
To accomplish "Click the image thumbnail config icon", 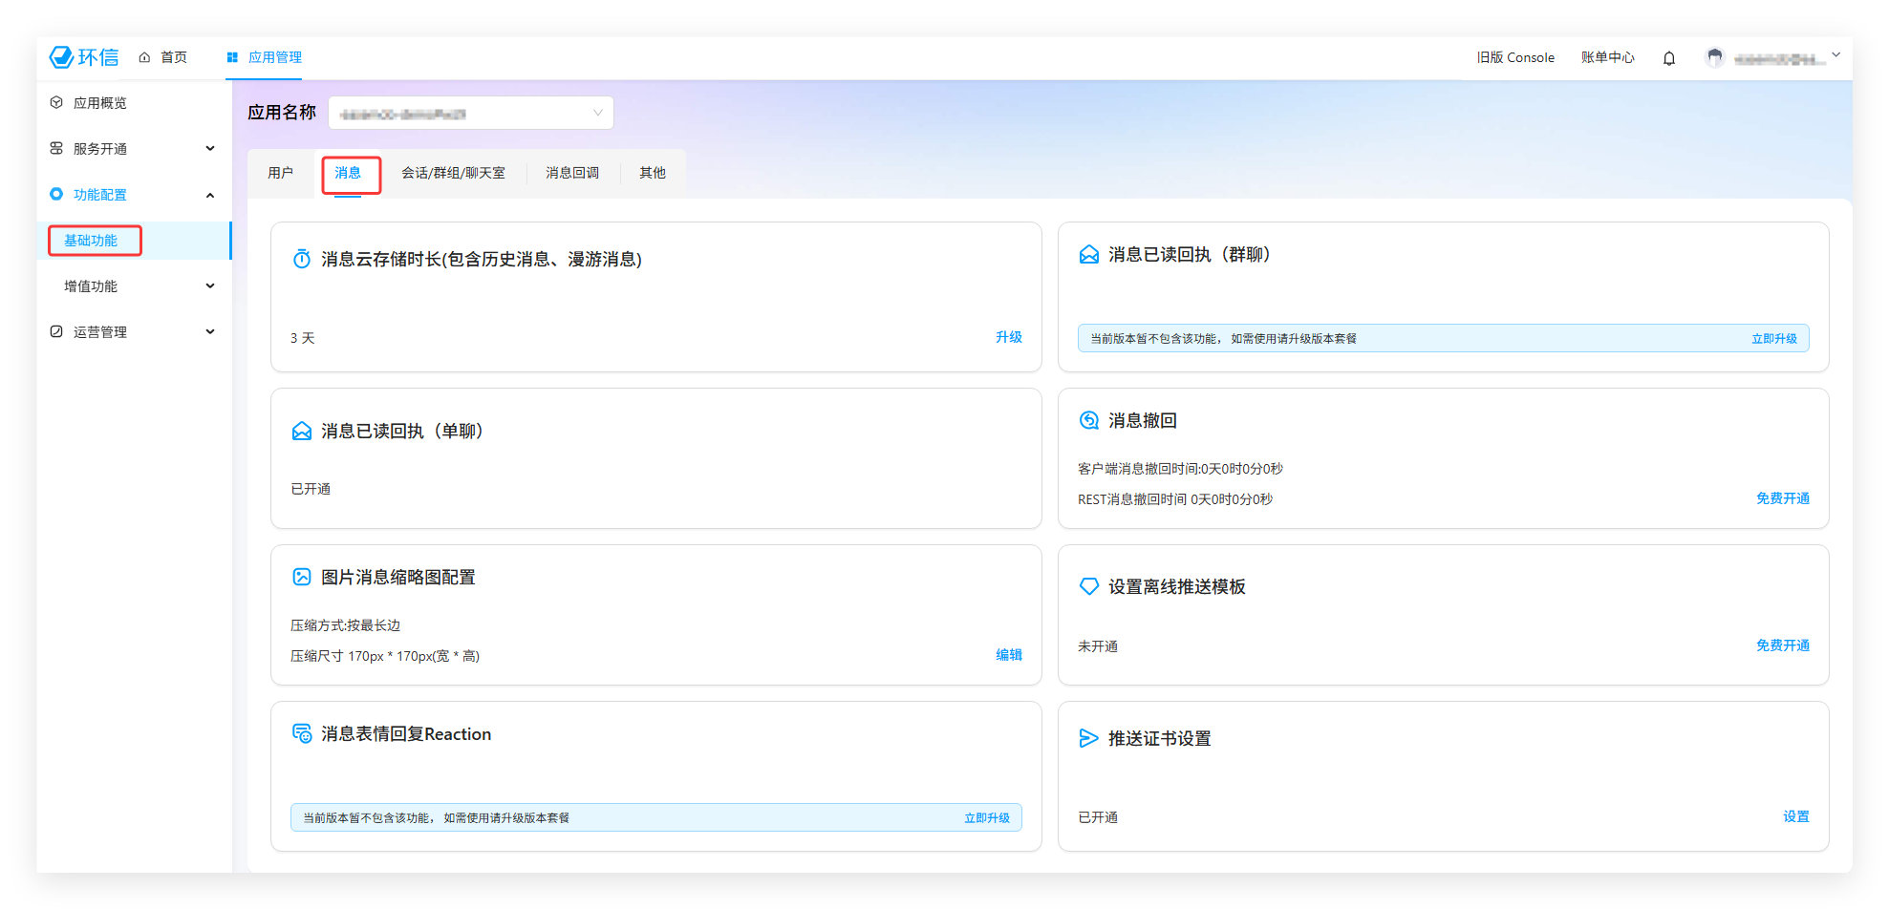I will tap(302, 577).
